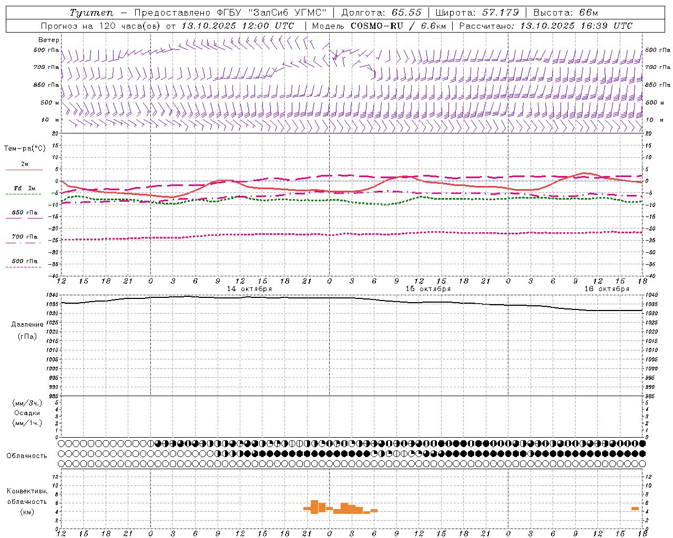Viewport: 673px width, 538px height.
Task: Click the Тем-ра(°C) temperature panel label
Action: 25,148
